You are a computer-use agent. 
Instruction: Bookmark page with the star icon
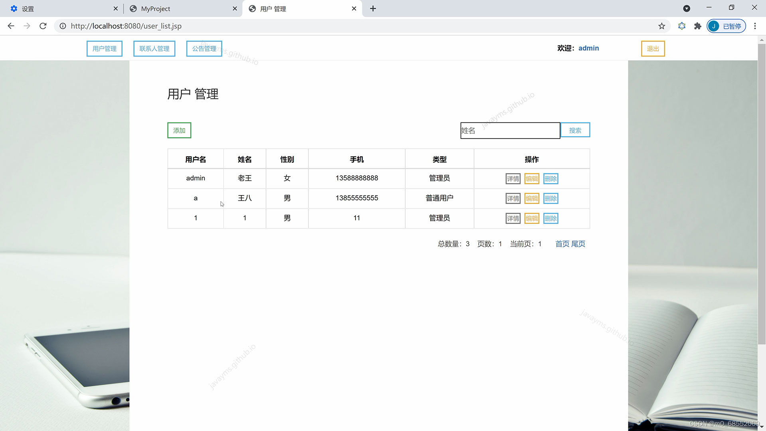click(661, 26)
